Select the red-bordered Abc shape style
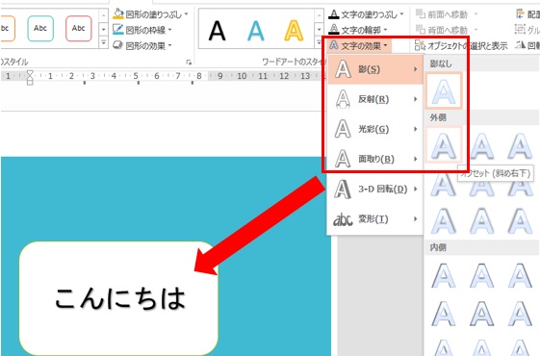Viewport: 540px width, 356px height. point(79,28)
